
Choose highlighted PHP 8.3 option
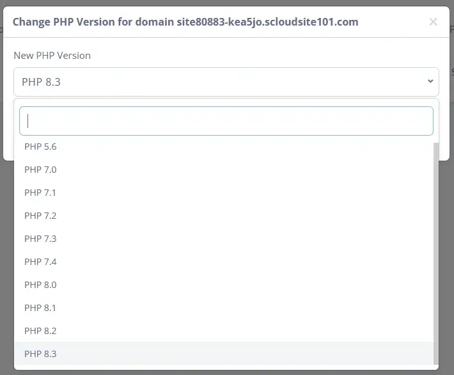tap(224, 354)
